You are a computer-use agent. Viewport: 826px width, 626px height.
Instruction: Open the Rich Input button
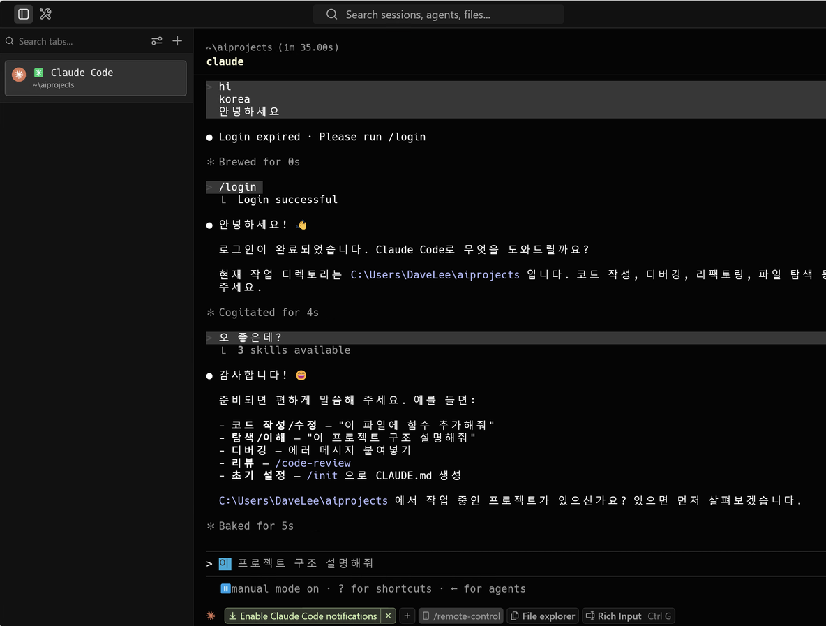(x=629, y=616)
